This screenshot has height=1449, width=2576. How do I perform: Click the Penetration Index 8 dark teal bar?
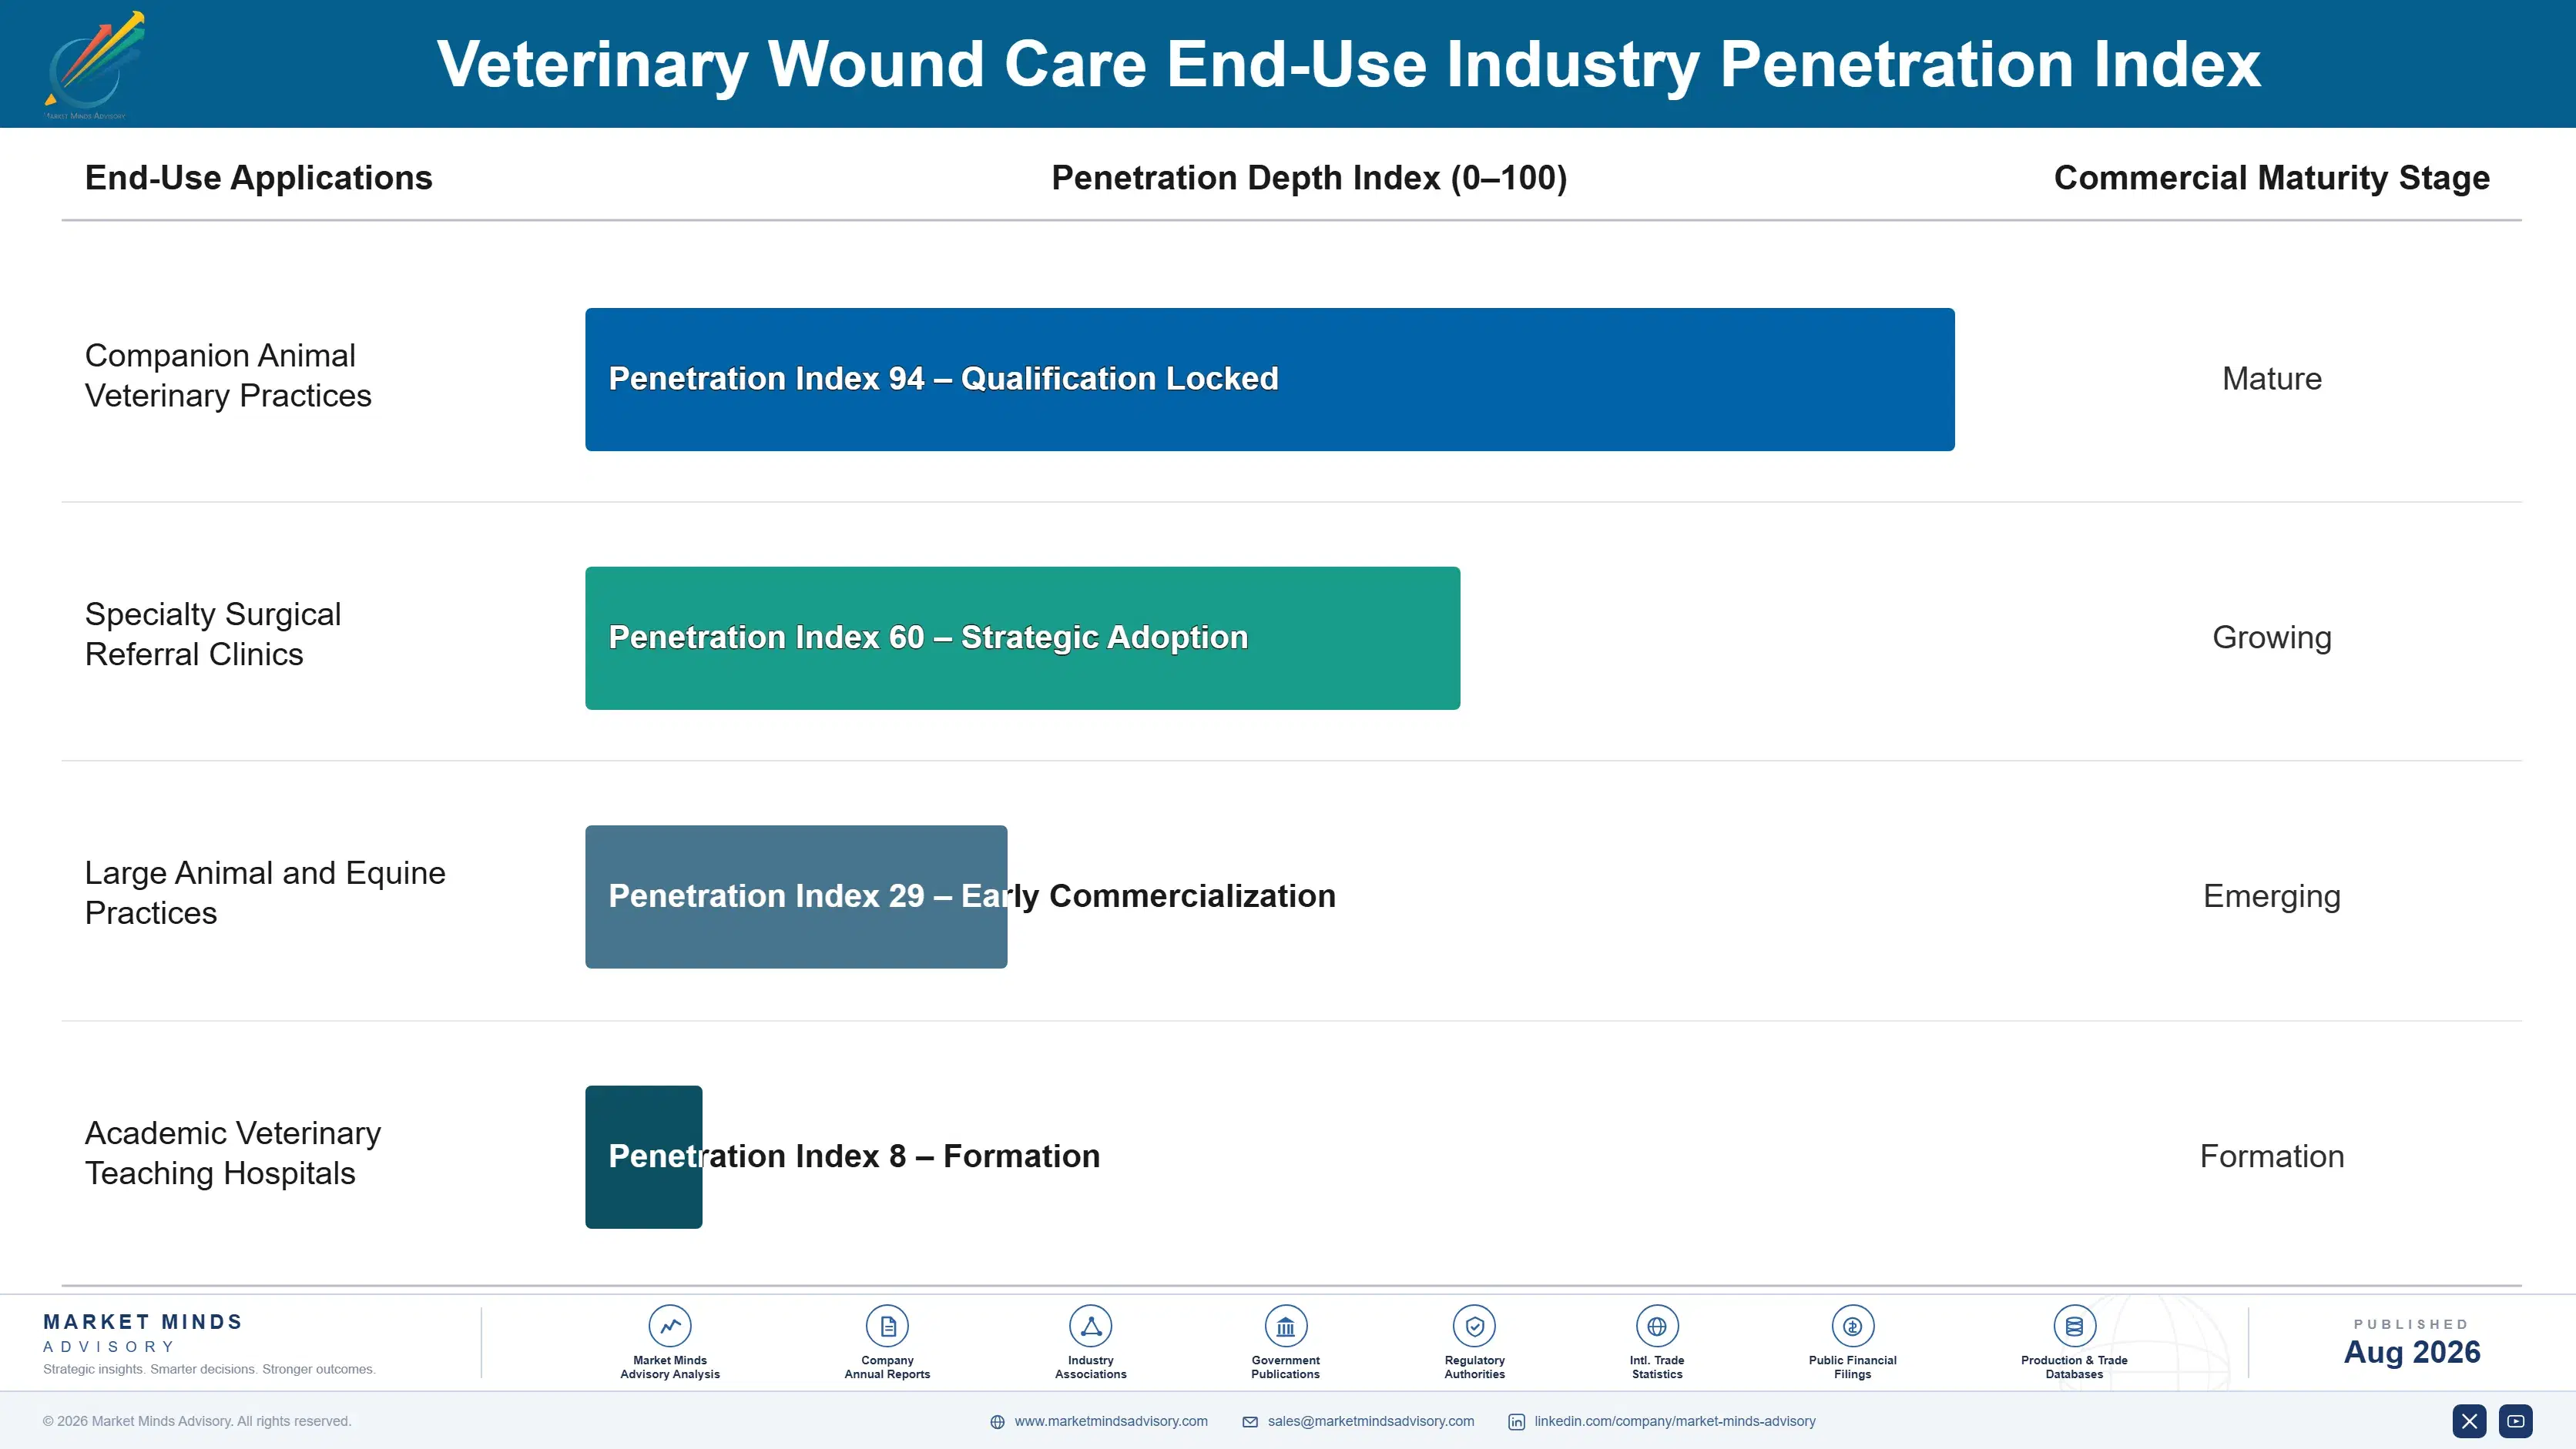pyautogui.click(x=643, y=1157)
